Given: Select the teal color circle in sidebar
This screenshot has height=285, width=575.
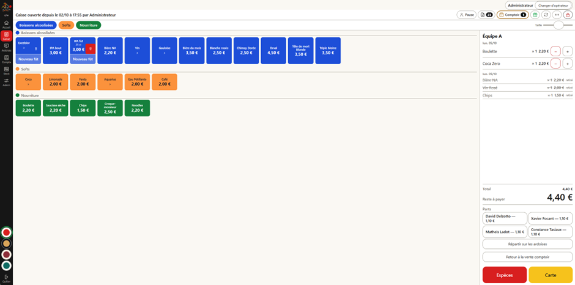Looking at the screenshot, I should [x=6, y=265].
